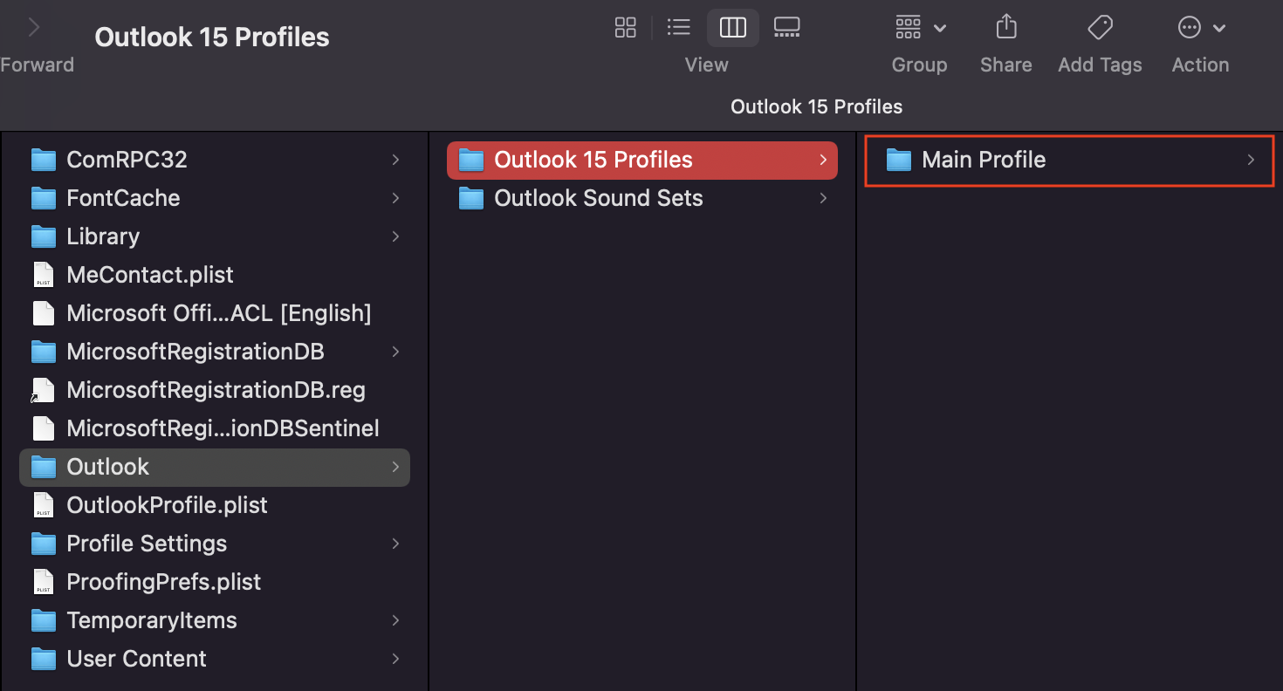The height and width of the screenshot is (691, 1283).
Task: Select the OutlookProfile.plist file
Action: [x=167, y=505]
